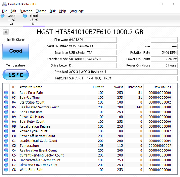This screenshot has height=177, width=180.
Task: Click status orb for Power Cycle Count
Action: coord(6,131)
